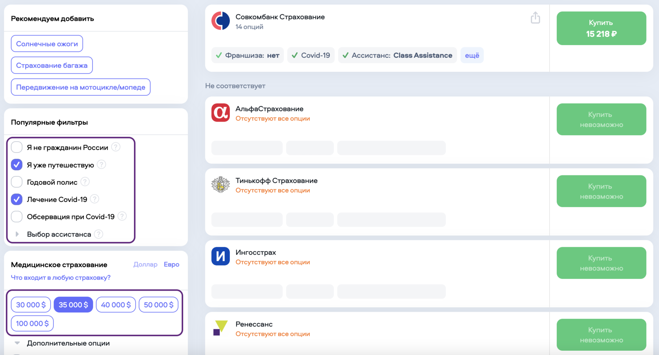Check the Я не гражданин России checkbox
This screenshot has width=659, height=355.
pyautogui.click(x=16, y=147)
